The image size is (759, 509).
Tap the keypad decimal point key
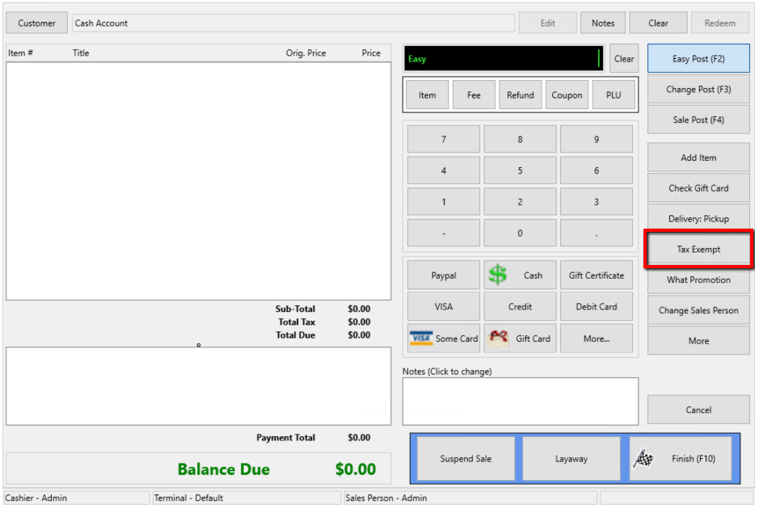(x=597, y=233)
